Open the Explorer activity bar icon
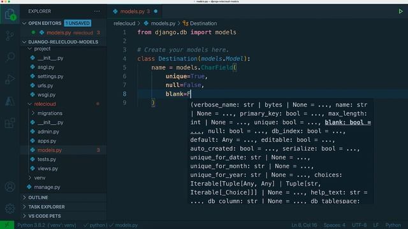Image resolution: width=408 pixels, height=229 pixels. pyautogui.click(x=10, y=14)
